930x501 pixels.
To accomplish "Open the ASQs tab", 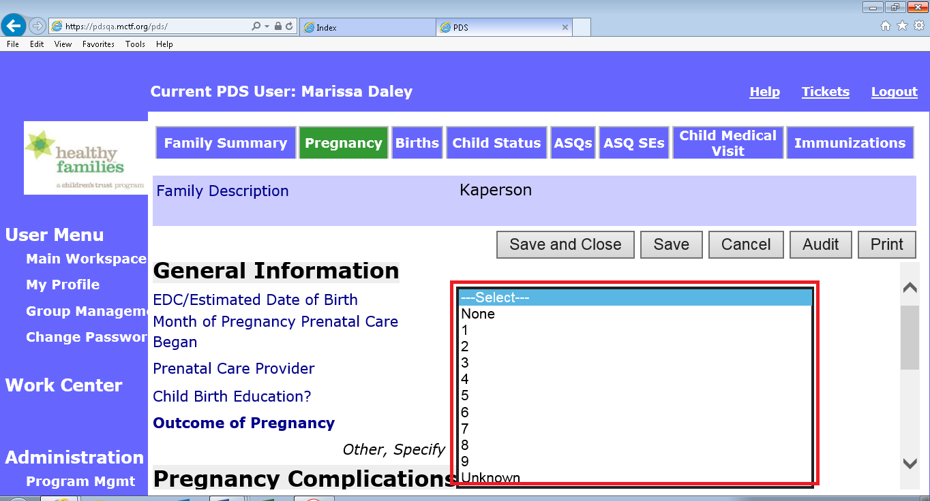I will [573, 143].
